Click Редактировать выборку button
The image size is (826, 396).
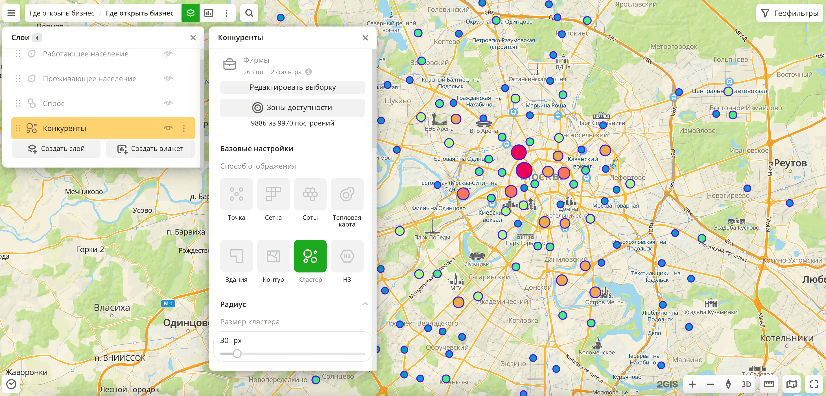292,87
